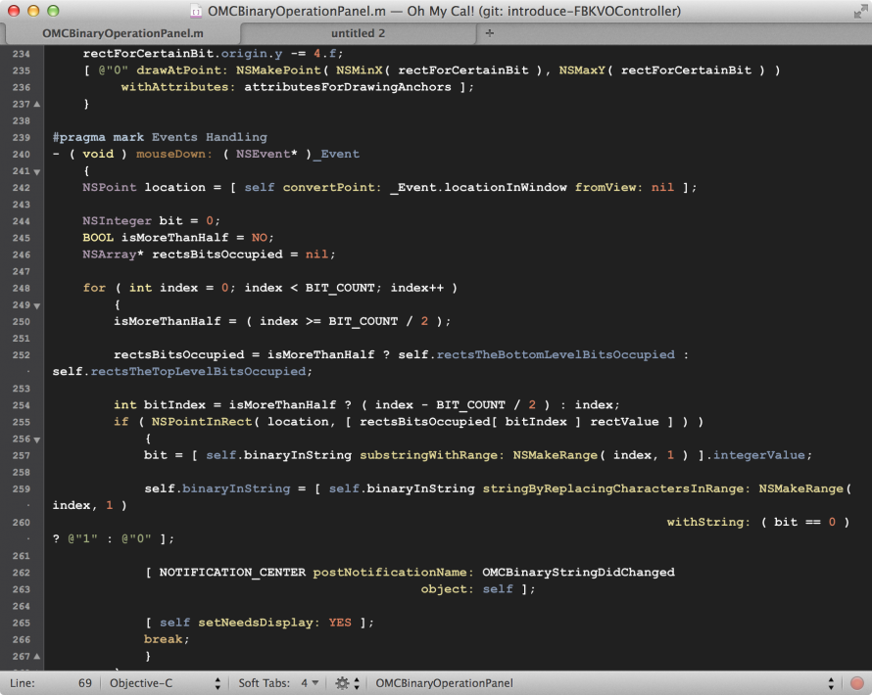The image size is (872, 695).
Task: Collapse the if block fold at line 256
Action: coord(36,438)
